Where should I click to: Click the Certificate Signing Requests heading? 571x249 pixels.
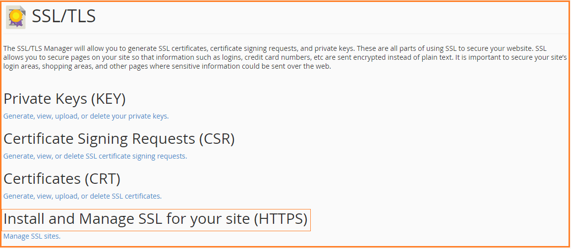tap(119, 139)
